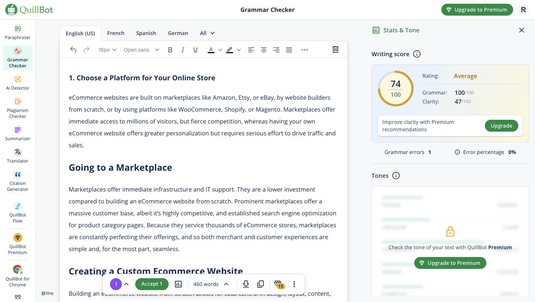Switch to Spanish language tab
Screen dimensions: 535x302
click(146, 33)
